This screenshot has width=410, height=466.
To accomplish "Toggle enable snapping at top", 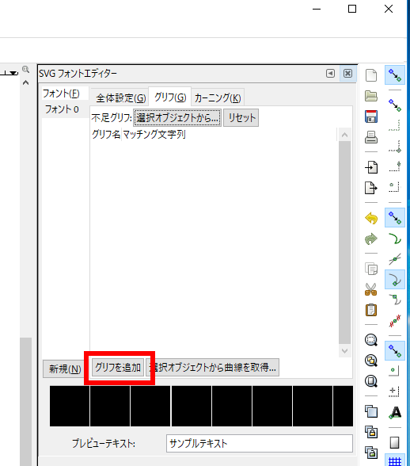I will coord(395,74).
